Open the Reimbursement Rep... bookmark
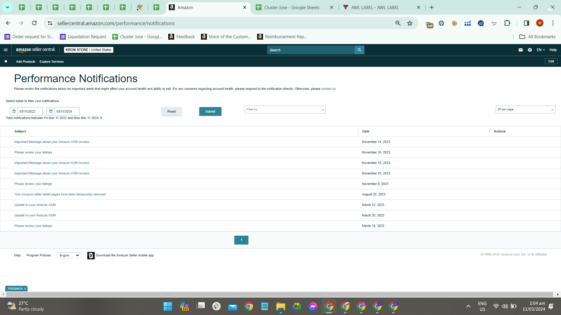This screenshot has width=561, height=315. pyautogui.click(x=282, y=36)
